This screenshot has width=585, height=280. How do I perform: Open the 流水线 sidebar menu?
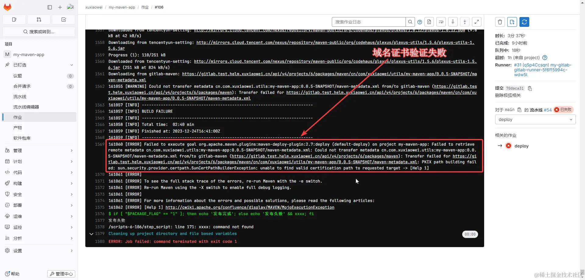(x=20, y=97)
